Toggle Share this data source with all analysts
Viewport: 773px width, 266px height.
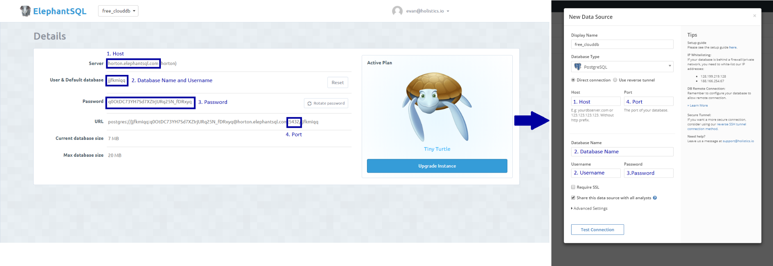(573, 198)
